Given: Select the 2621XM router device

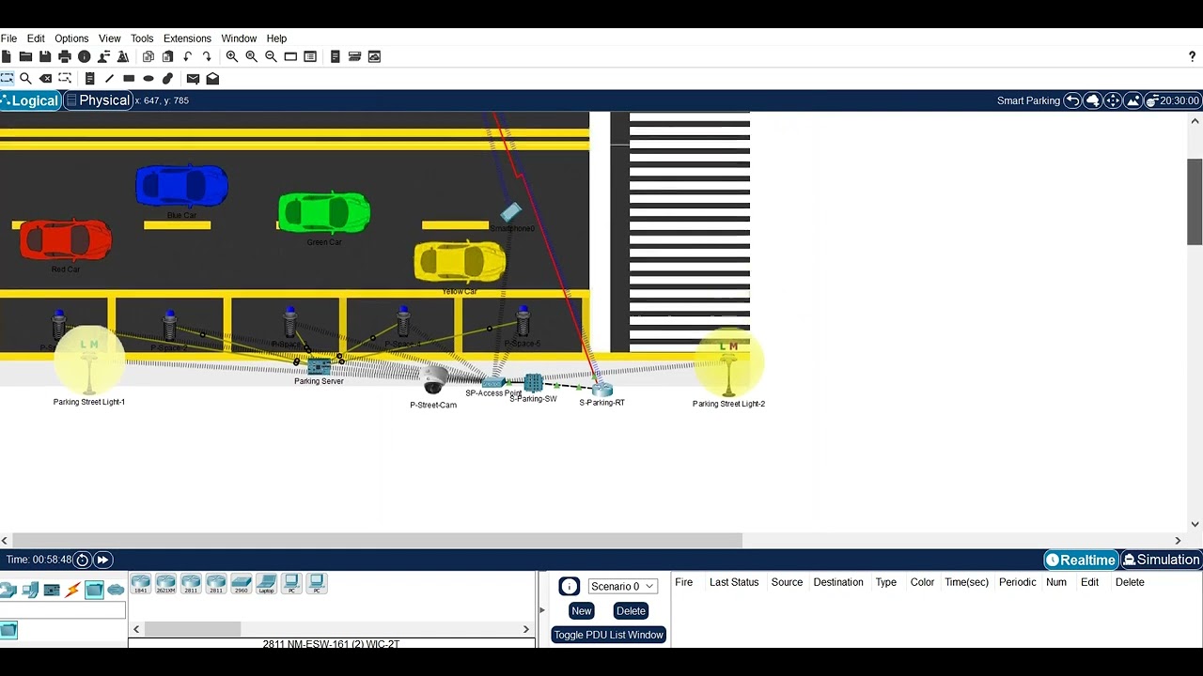Looking at the screenshot, I should pyautogui.click(x=165, y=584).
